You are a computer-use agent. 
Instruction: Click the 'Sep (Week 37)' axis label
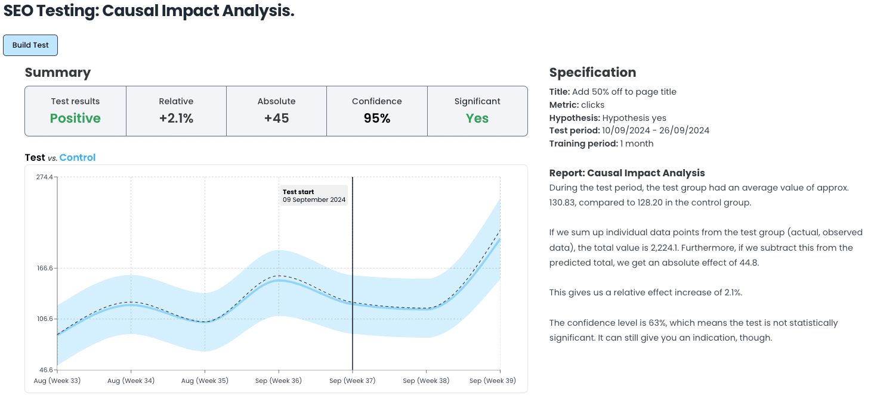click(x=353, y=380)
